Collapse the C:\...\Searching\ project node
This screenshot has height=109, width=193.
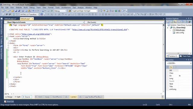(x=168, y=28)
